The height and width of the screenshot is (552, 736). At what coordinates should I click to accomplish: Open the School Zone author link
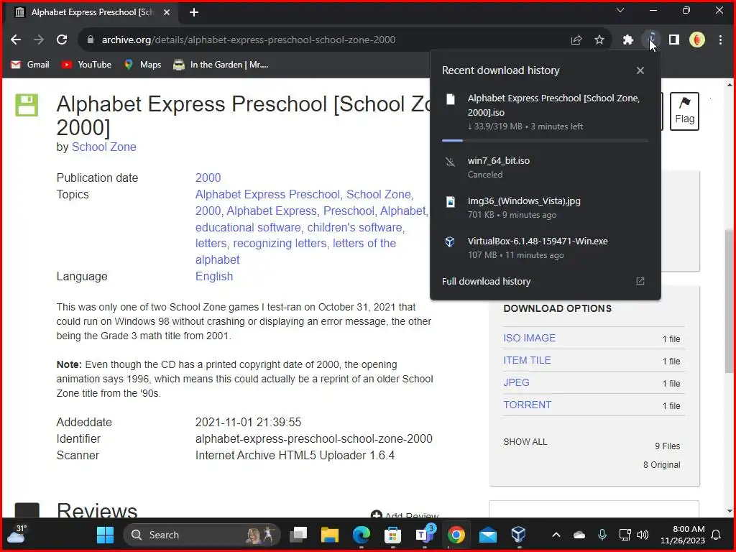pyautogui.click(x=103, y=147)
